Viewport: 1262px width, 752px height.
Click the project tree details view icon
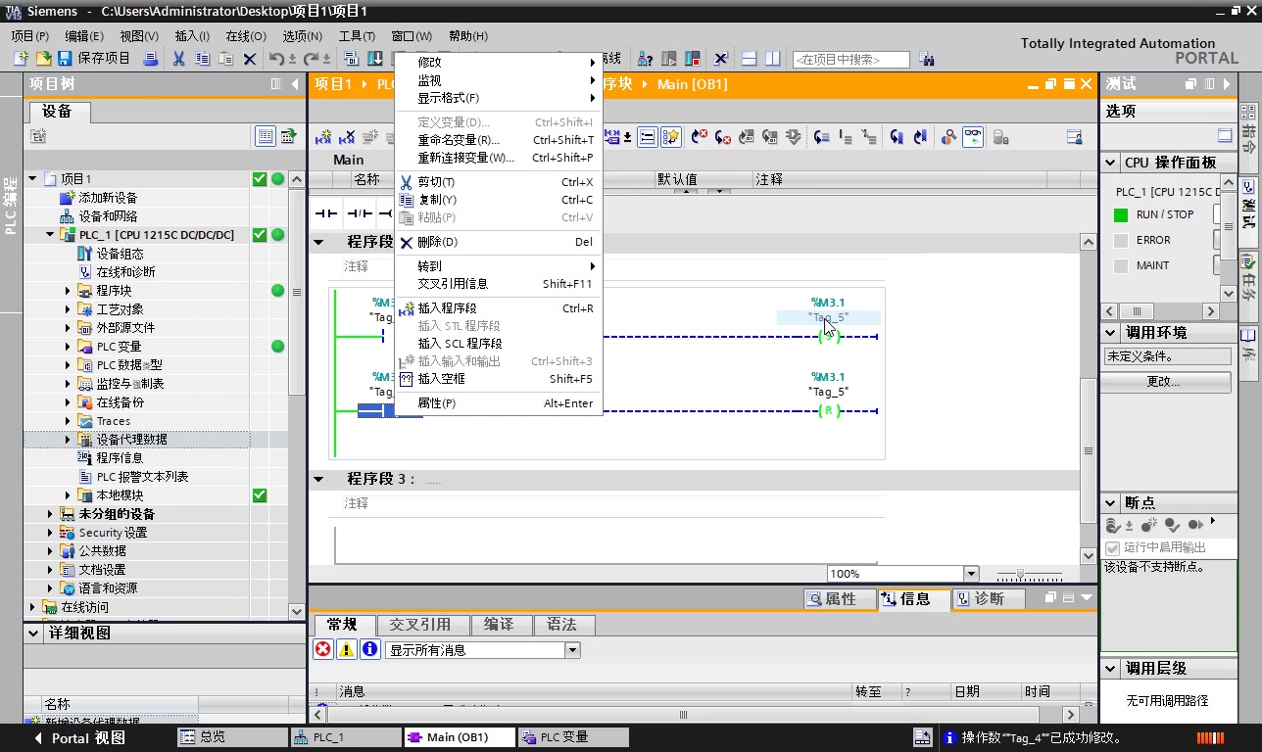[265, 136]
